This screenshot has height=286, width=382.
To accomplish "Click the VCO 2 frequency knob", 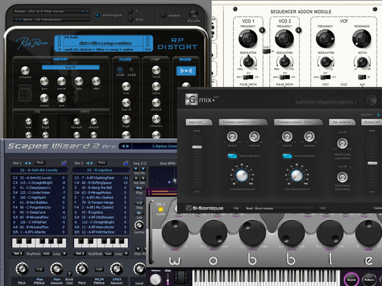I will pyautogui.click(x=284, y=38).
